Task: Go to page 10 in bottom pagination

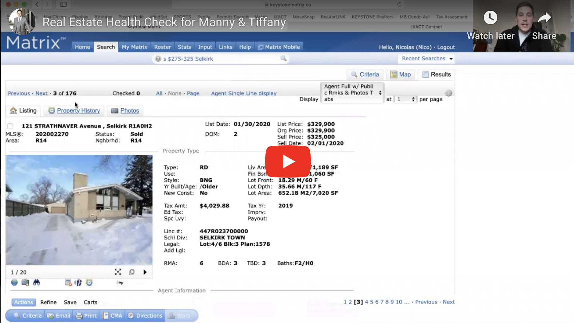Action: (x=399, y=302)
